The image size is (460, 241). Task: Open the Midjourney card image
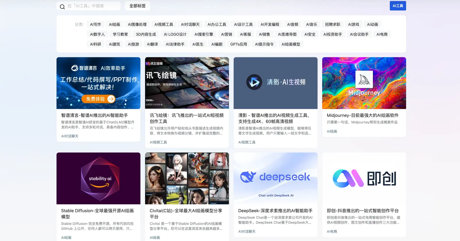click(x=364, y=83)
